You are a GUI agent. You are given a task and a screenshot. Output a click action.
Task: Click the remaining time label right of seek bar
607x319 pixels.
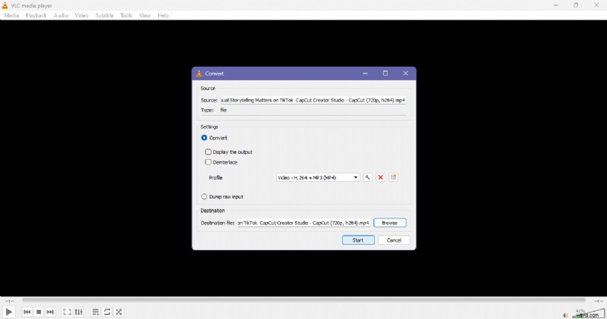coord(599,301)
